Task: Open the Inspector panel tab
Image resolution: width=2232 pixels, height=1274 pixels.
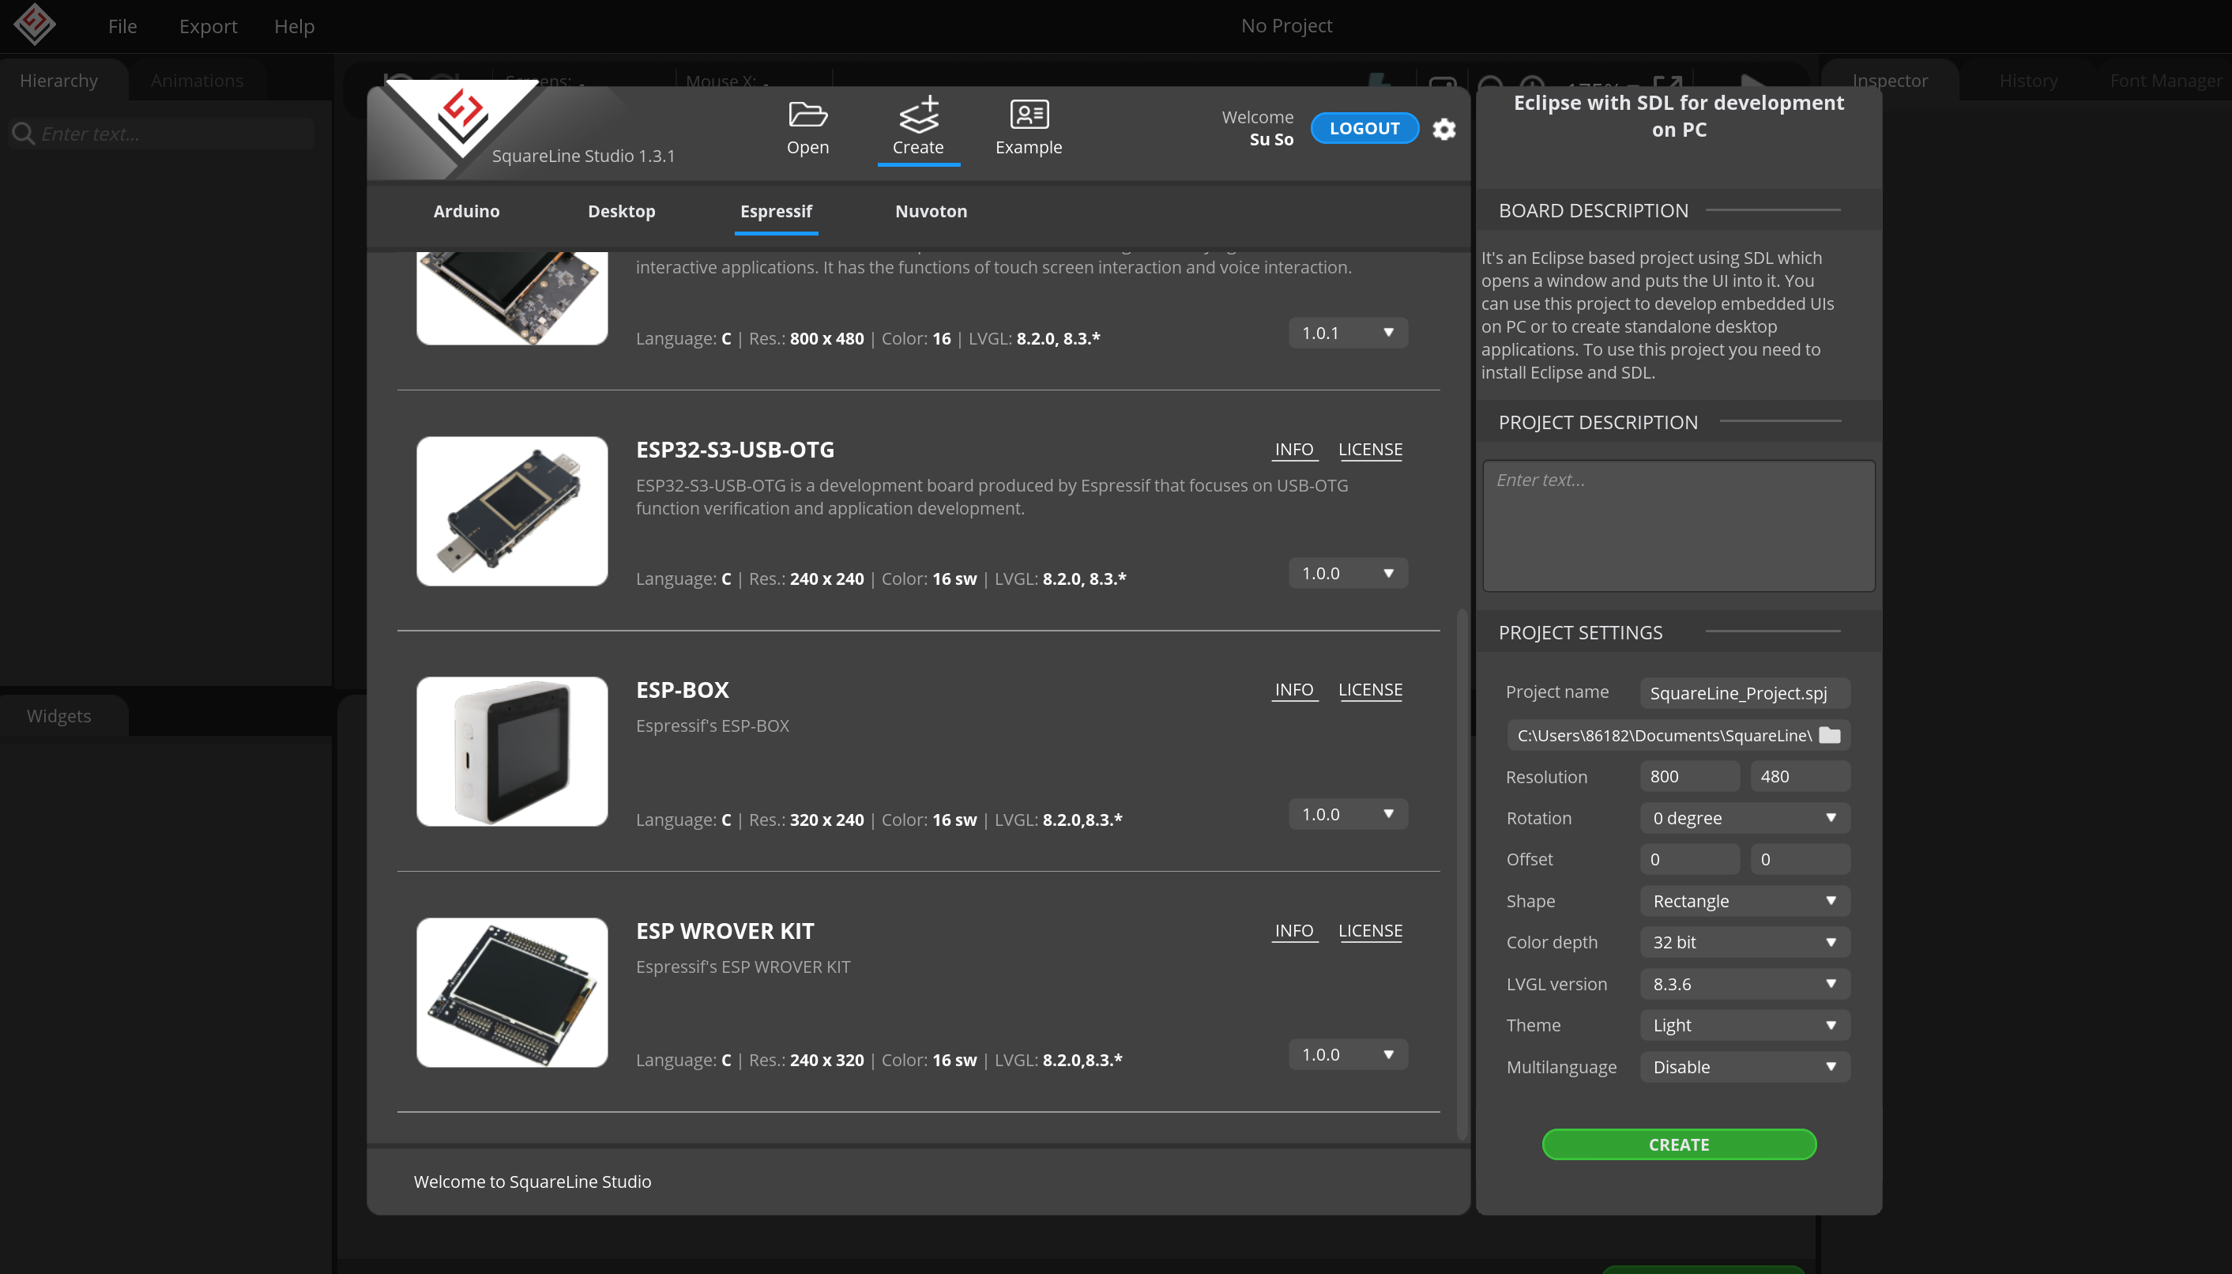Action: [x=1889, y=81]
